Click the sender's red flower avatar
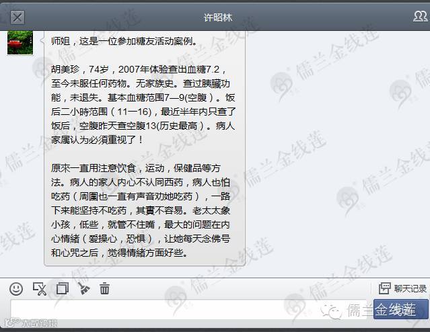The height and width of the screenshot is (332, 430). [x=20, y=43]
